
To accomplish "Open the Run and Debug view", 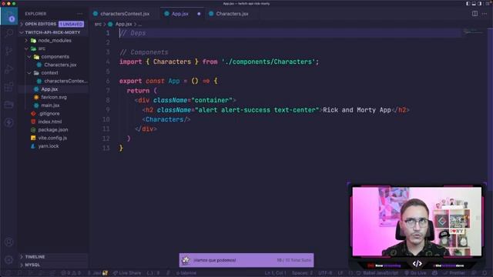I will (x=8, y=68).
